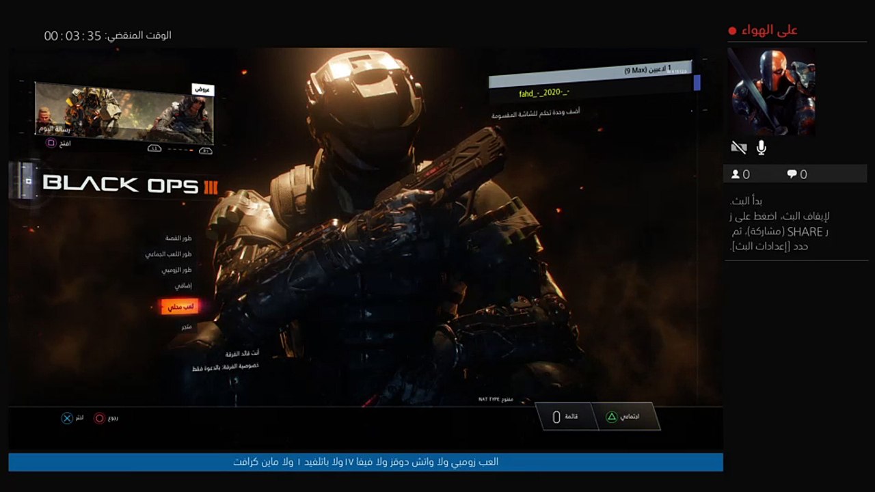Choose طور الزومبي zombies mode

click(x=176, y=269)
